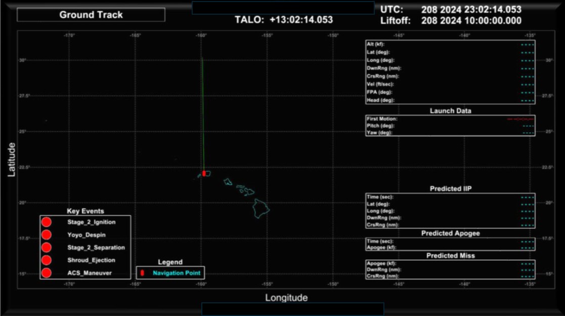
Task: Select the First Motion red value
Action: [520, 118]
